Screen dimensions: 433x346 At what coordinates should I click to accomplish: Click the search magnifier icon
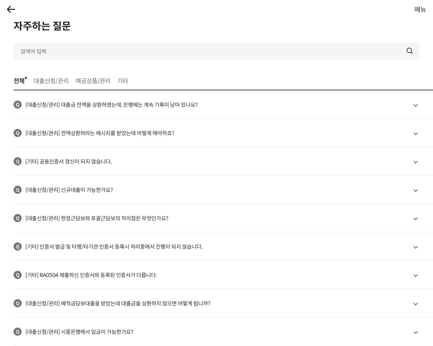[410, 51]
